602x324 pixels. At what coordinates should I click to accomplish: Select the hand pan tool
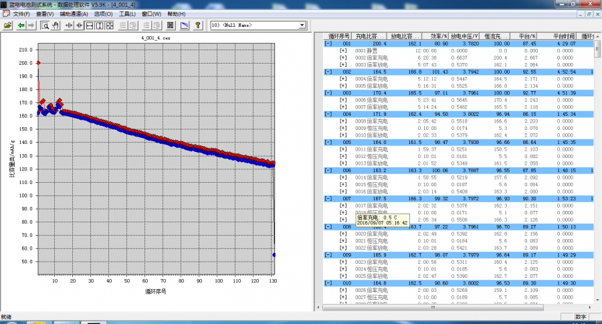56,25
